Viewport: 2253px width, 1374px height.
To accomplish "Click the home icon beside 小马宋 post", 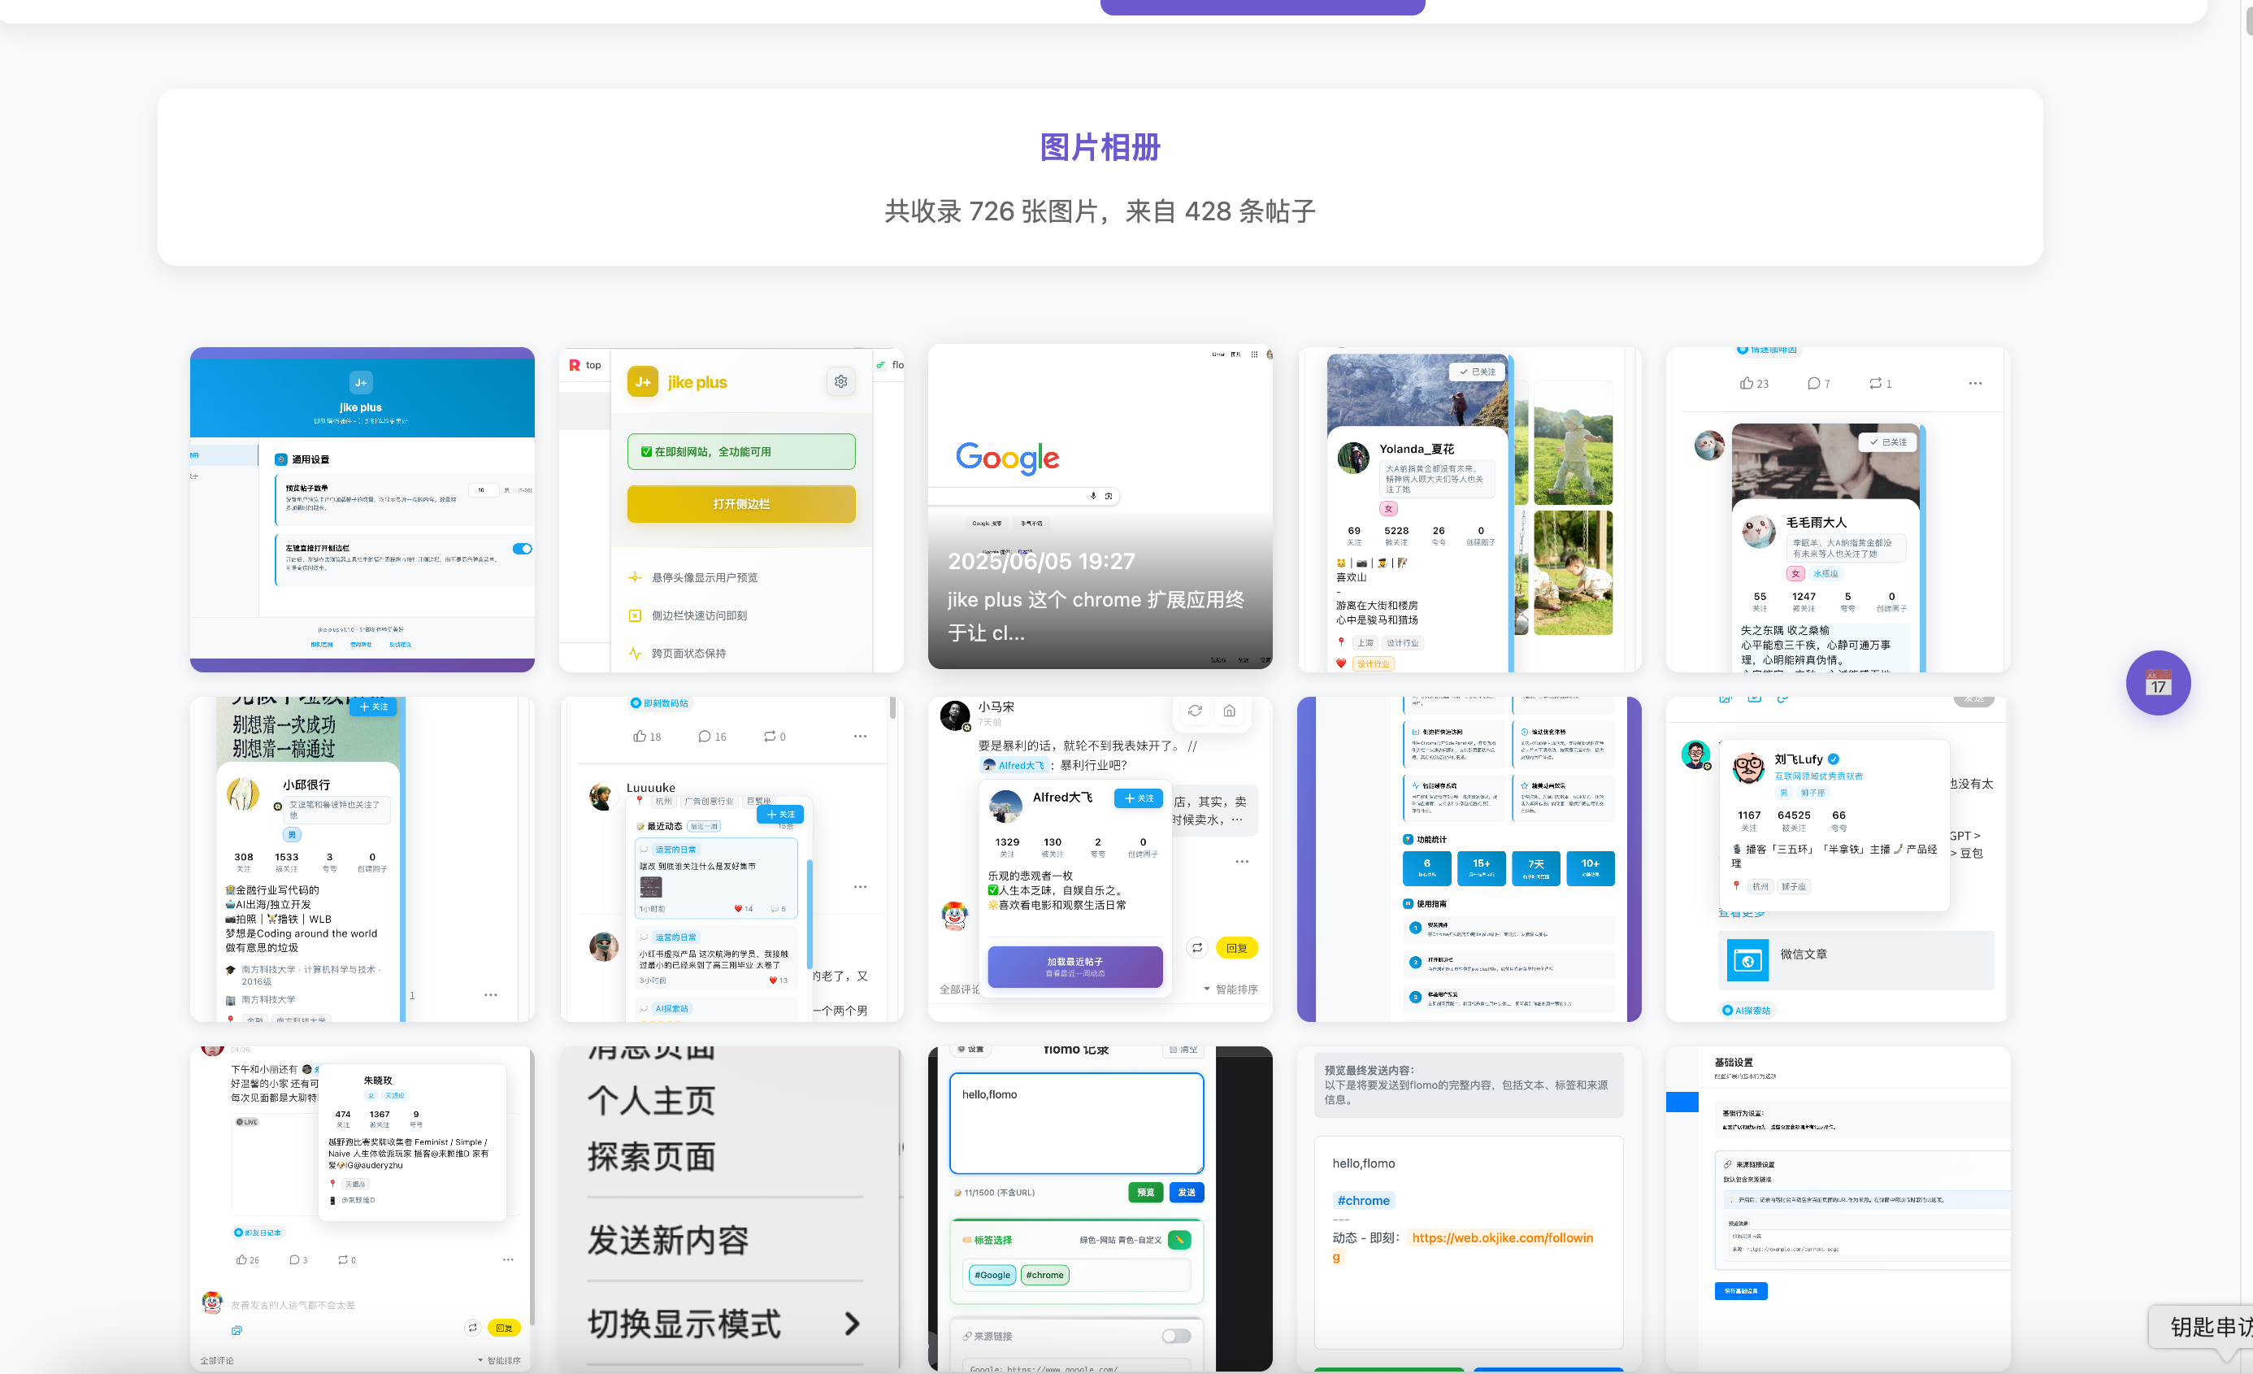I will coord(1229,711).
